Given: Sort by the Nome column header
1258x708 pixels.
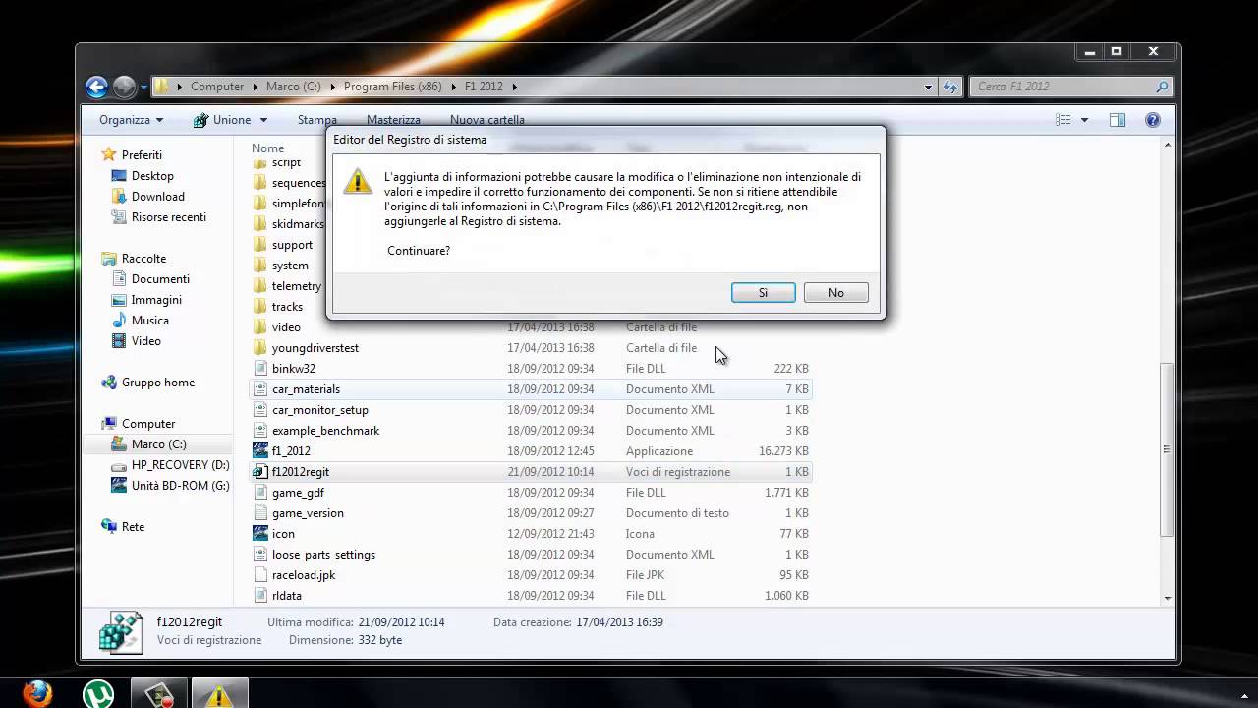Looking at the screenshot, I should point(267,148).
